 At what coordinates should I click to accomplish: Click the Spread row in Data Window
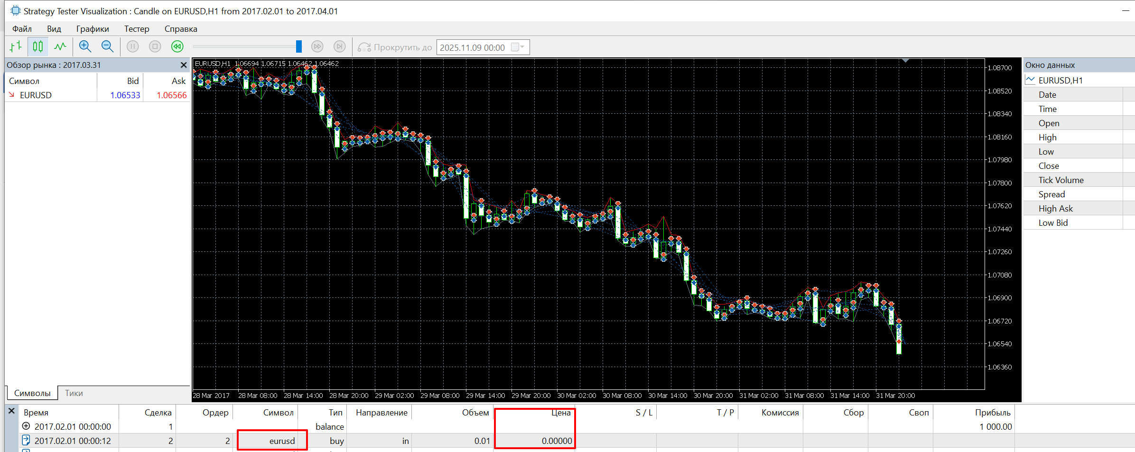click(x=1078, y=194)
